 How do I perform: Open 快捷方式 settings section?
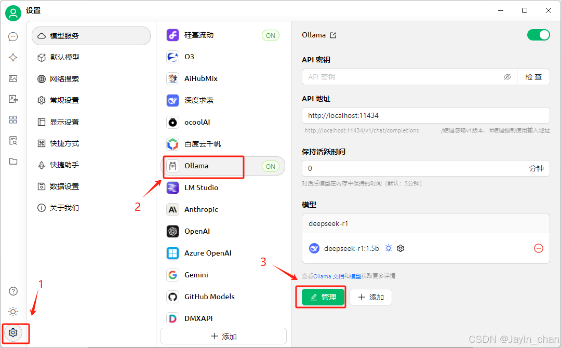click(91, 143)
